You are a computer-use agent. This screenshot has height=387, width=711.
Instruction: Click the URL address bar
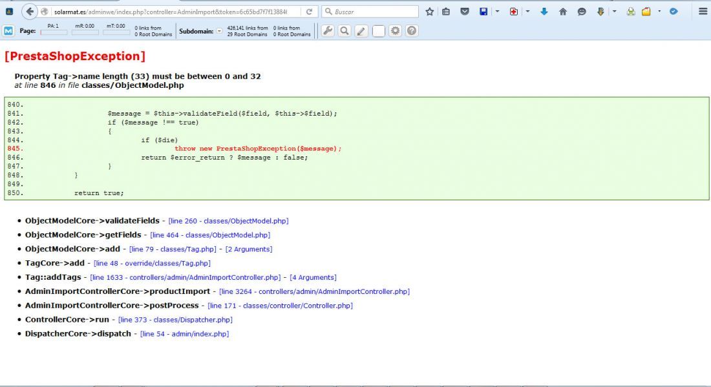(x=170, y=12)
